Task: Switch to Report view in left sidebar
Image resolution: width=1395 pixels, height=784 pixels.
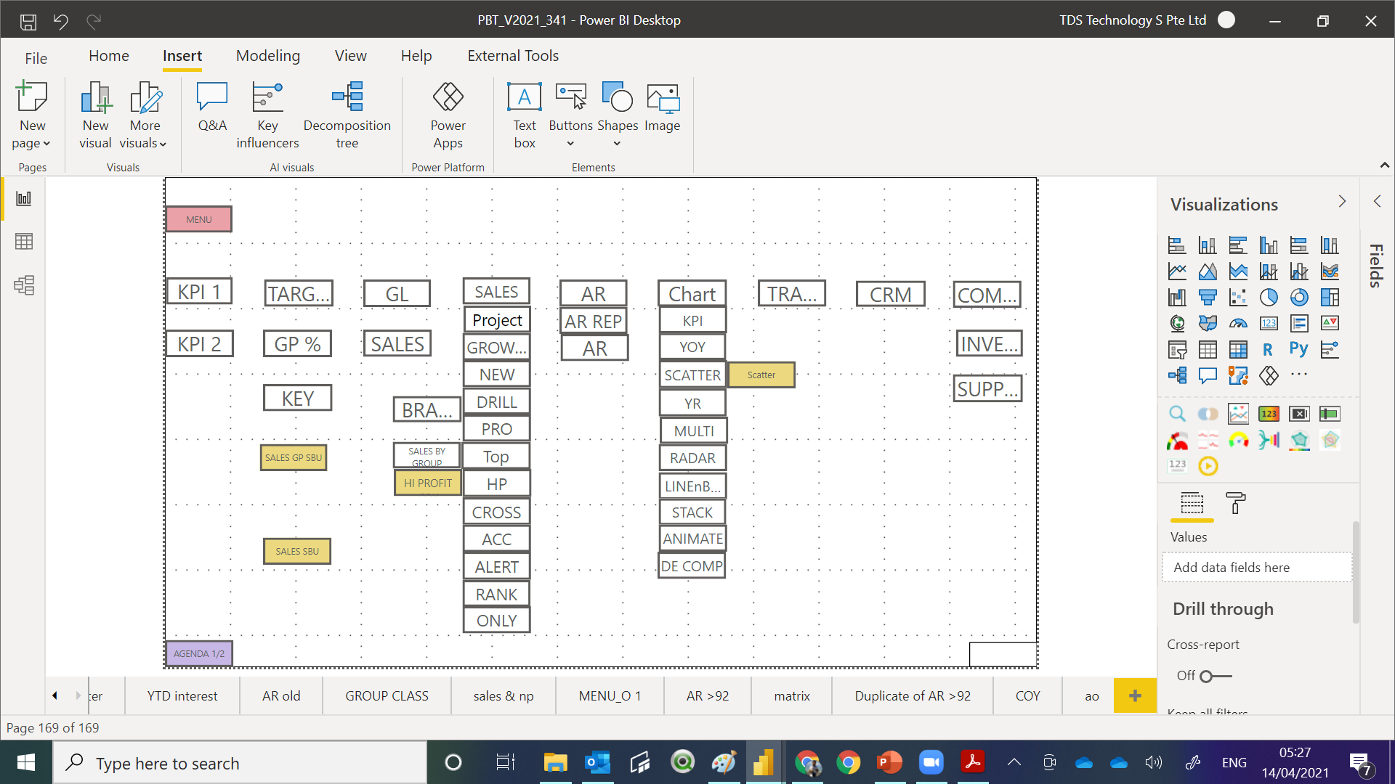Action: click(x=24, y=198)
